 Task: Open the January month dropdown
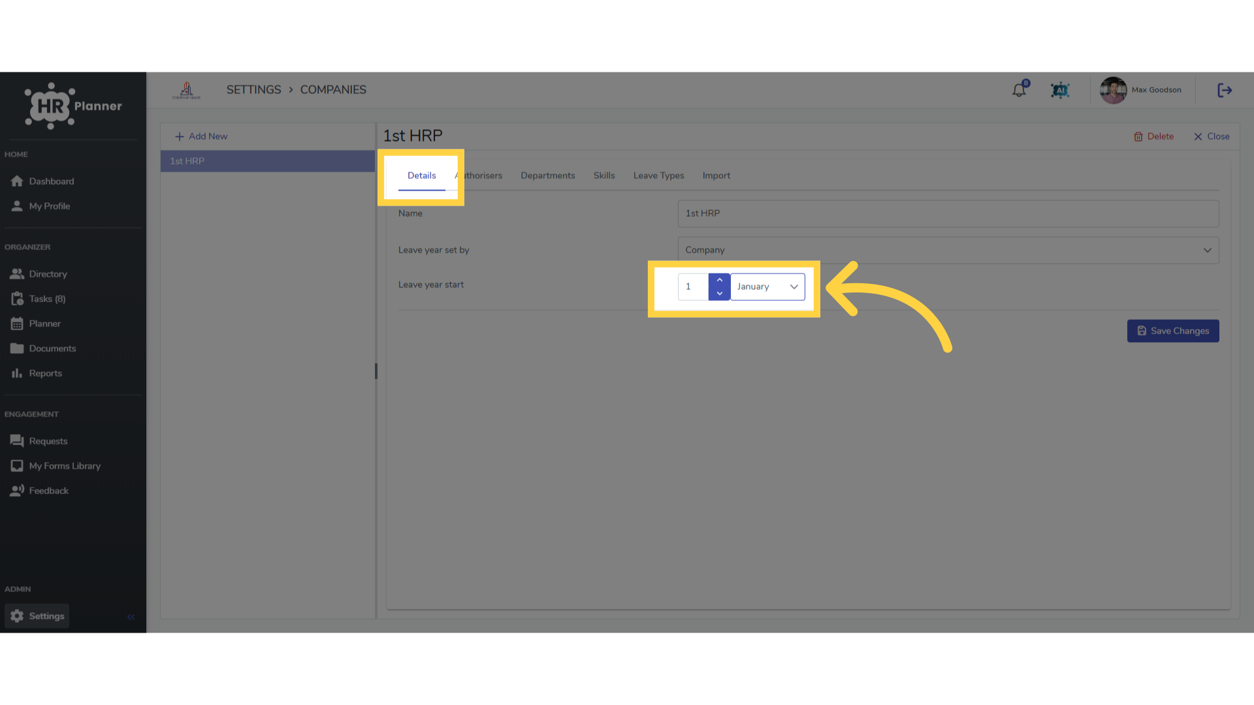pyautogui.click(x=767, y=287)
